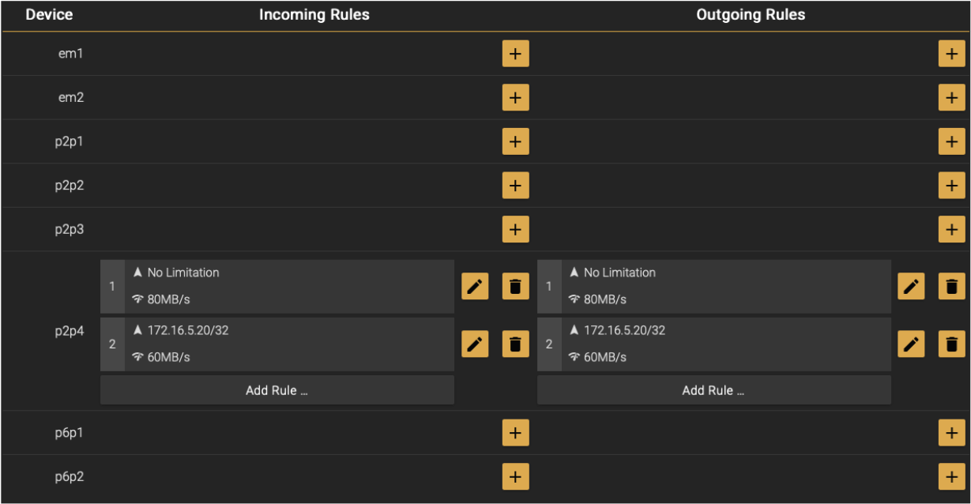The image size is (971, 504).
Task: Click Add Rule under p2p4 incoming rules
Action: click(x=277, y=390)
